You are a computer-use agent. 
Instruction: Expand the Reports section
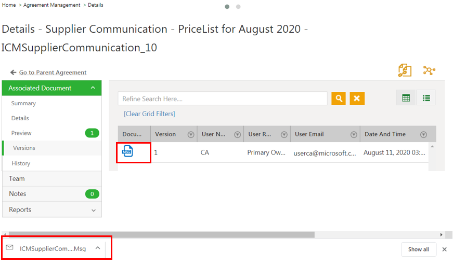point(94,210)
